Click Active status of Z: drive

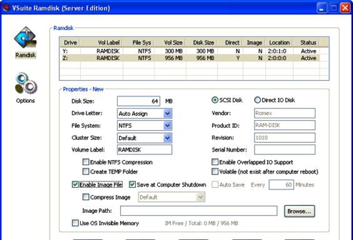[x=309, y=58]
